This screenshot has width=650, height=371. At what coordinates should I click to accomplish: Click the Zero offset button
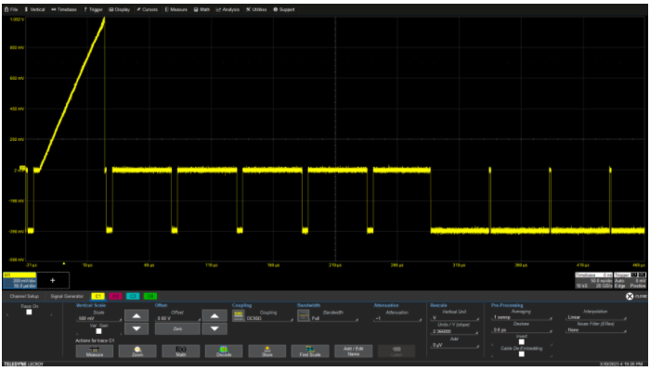[177, 328]
